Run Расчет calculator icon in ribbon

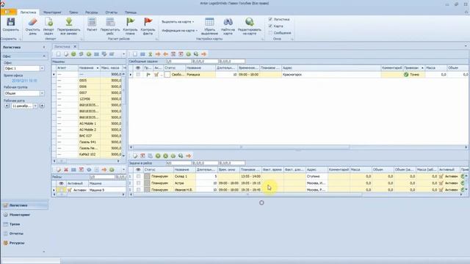click(x=92, y=22)
